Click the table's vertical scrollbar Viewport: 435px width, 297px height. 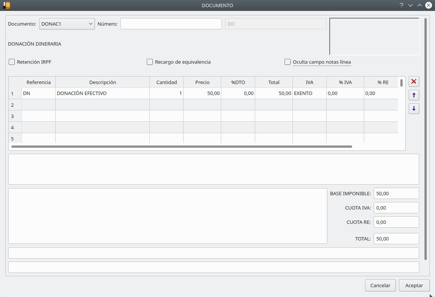[402, 83]
